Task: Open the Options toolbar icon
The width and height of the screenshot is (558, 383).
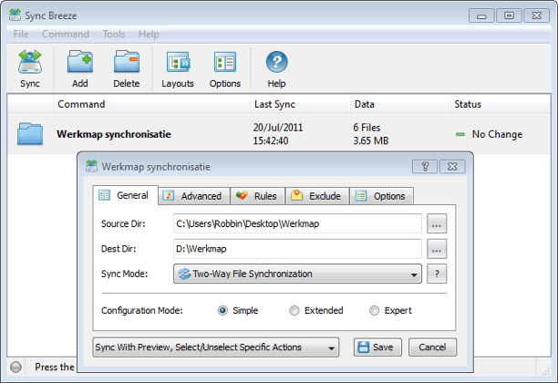Action: tap(225, 62)
